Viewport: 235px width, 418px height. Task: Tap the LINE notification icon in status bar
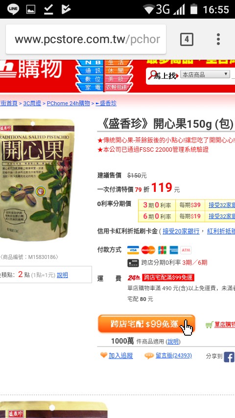(13, 9)
